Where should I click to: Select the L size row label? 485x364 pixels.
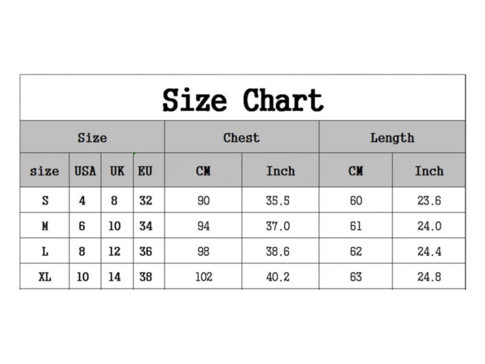click(x=45, y=251)
